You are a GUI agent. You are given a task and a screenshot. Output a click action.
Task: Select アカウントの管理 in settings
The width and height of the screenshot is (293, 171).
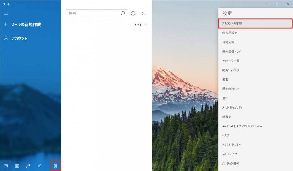coord(255,24)
